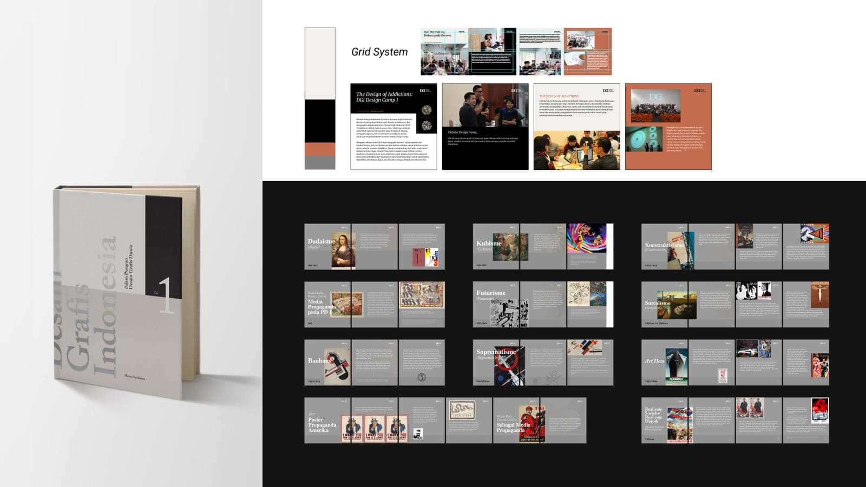The height and width of the screenshot is (487, 866).
Task: Open the "Dari DGI Talk #4" grid spread
Action: pyautogui.click(x=468, y=51)
